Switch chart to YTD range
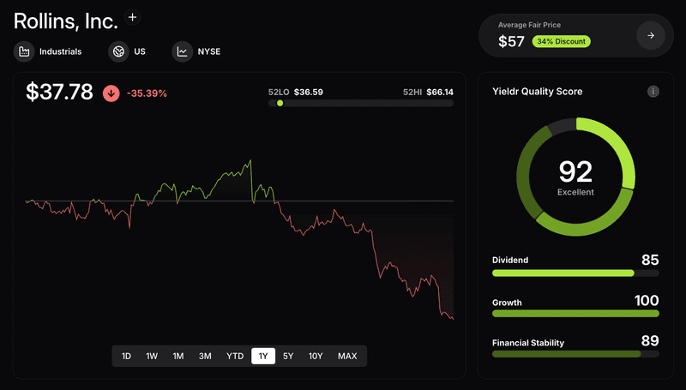 235,356
